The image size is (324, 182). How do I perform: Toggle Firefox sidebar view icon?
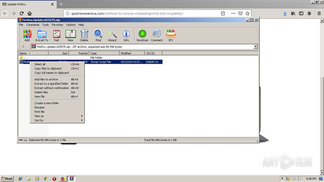tap(301, 13)
